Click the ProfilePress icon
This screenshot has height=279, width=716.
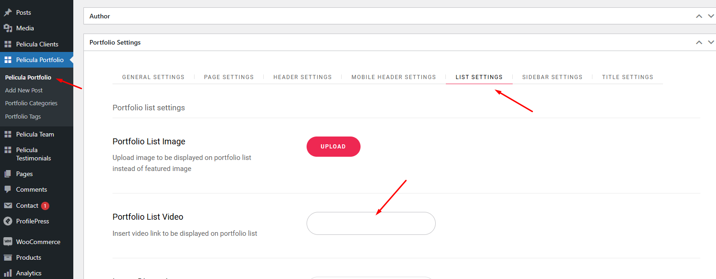coord(8,221)
